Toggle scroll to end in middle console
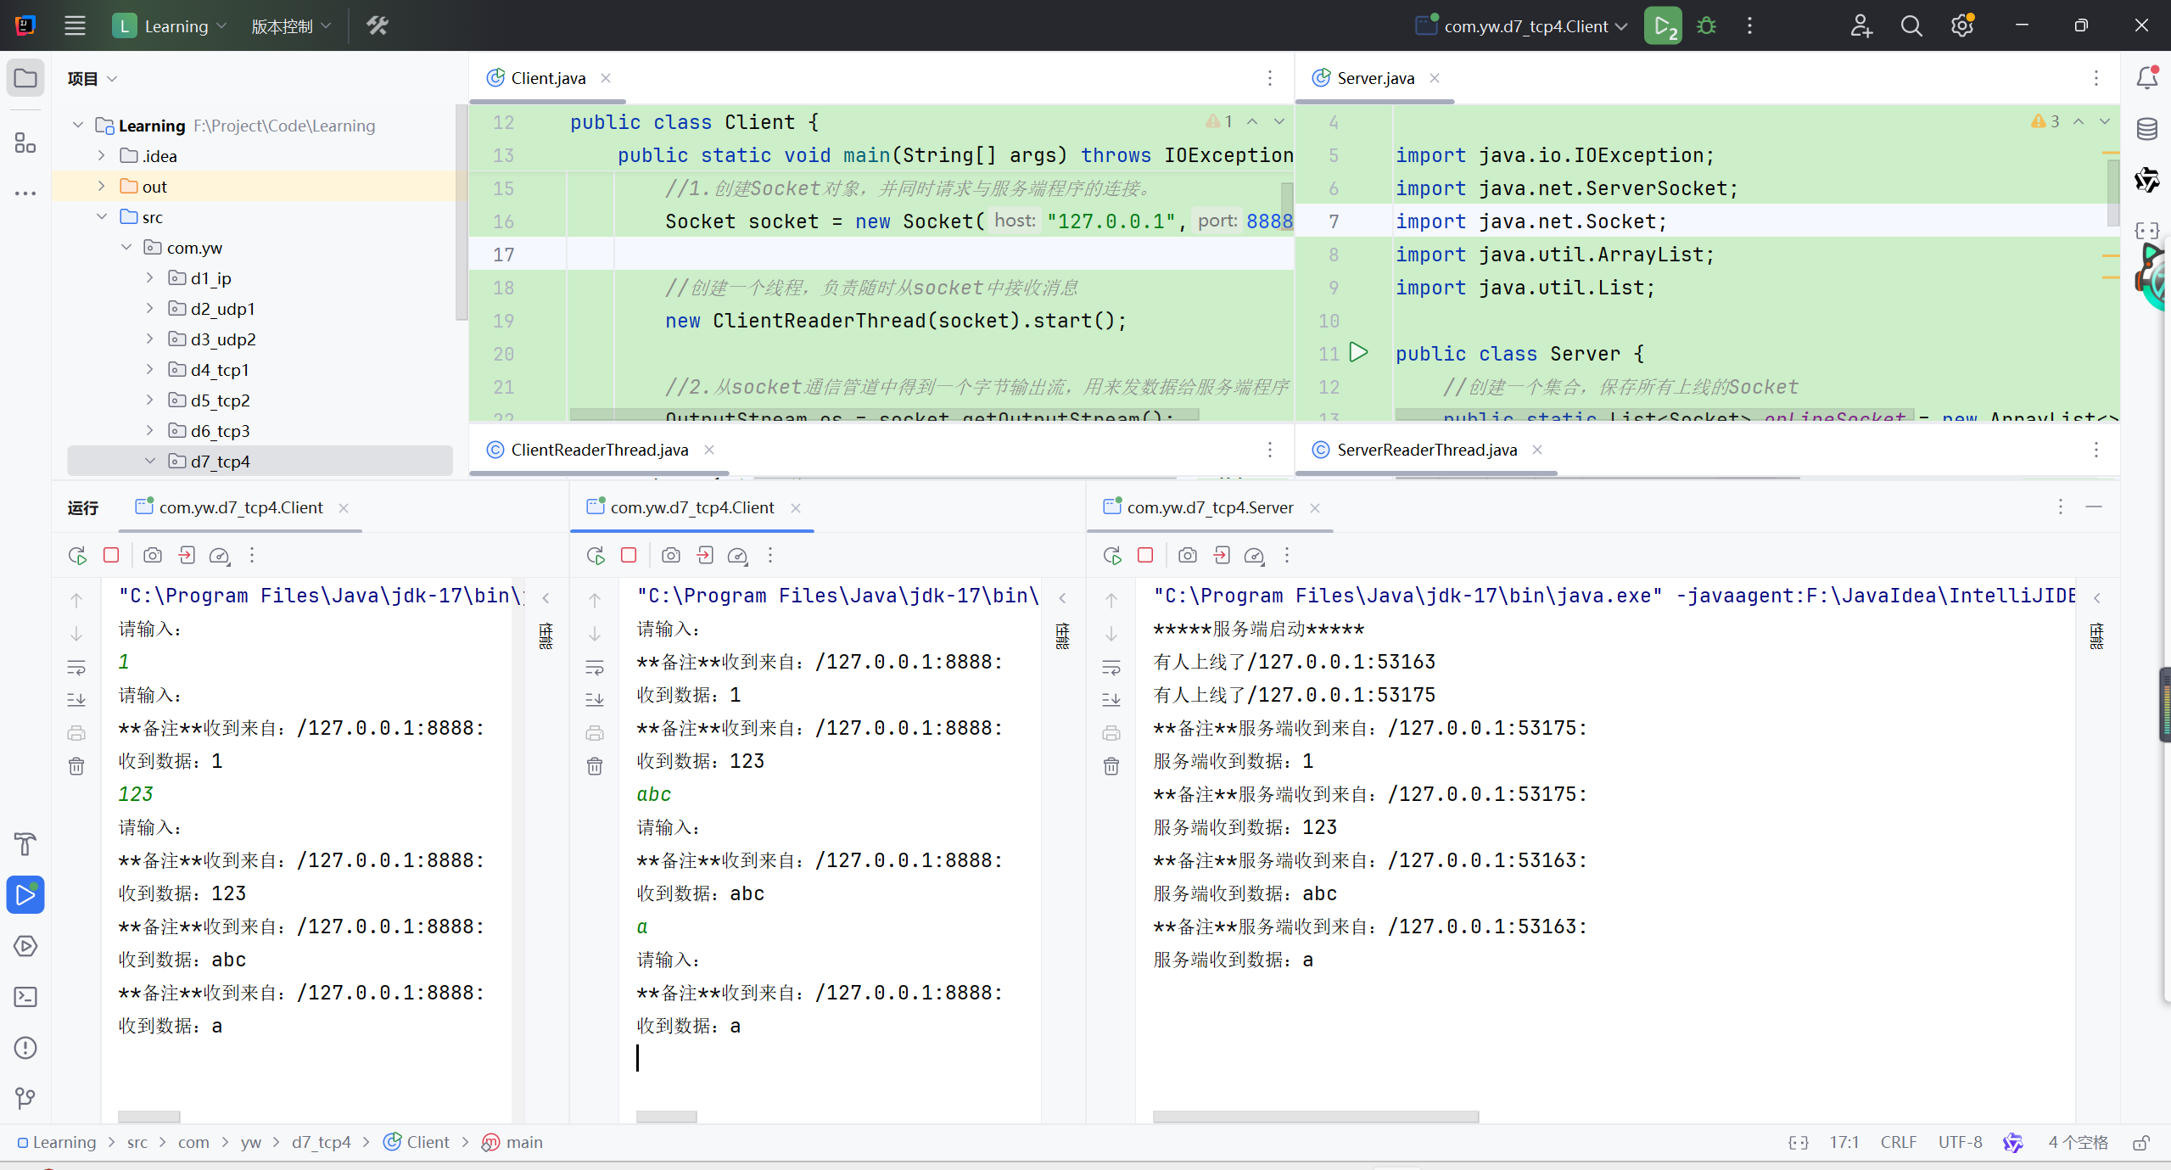 (x=595, y=700)
